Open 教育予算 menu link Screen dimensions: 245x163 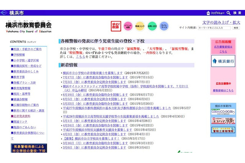pos(18,77)
